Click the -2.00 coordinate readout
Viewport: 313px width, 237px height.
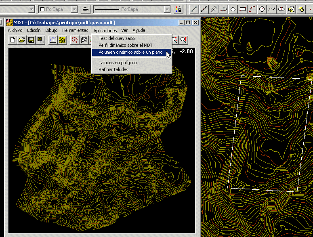pyautogui.click(x=187, y=51)
